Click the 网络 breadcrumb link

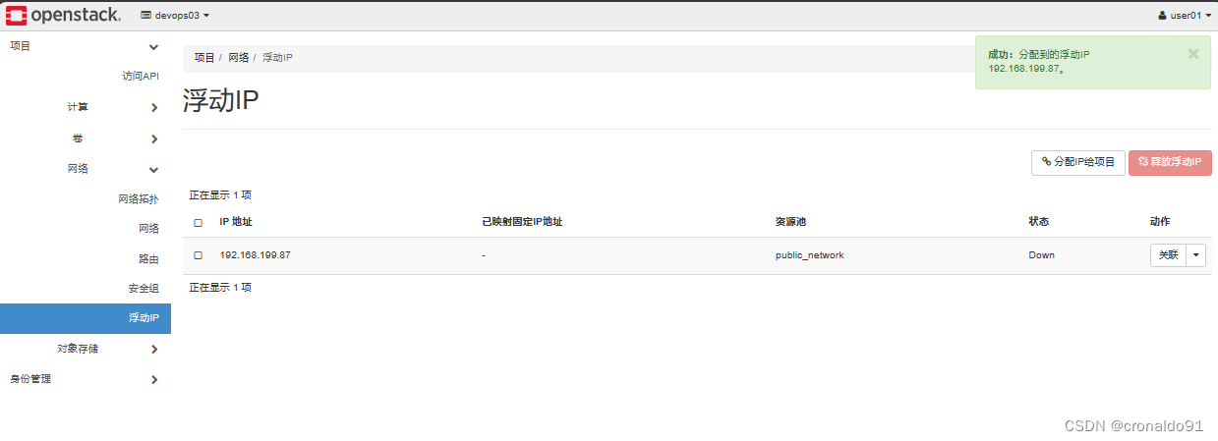(239, 58)
